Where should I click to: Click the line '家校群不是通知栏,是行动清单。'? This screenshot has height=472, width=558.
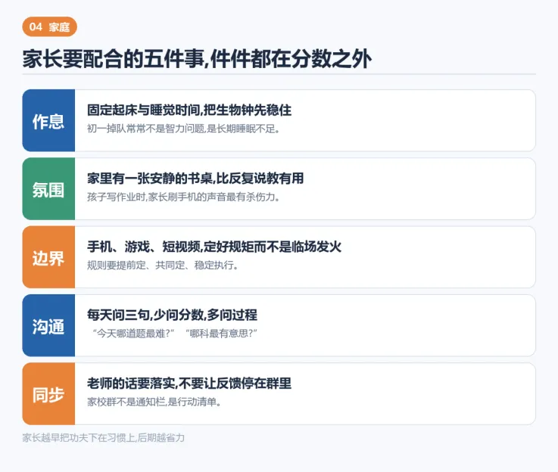pyautogui.click(x=154, y=402)
